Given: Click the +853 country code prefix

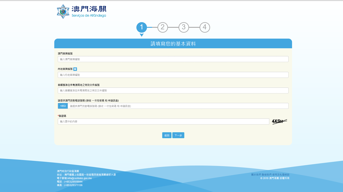Looking at the screenshot, I should [63, 106].
